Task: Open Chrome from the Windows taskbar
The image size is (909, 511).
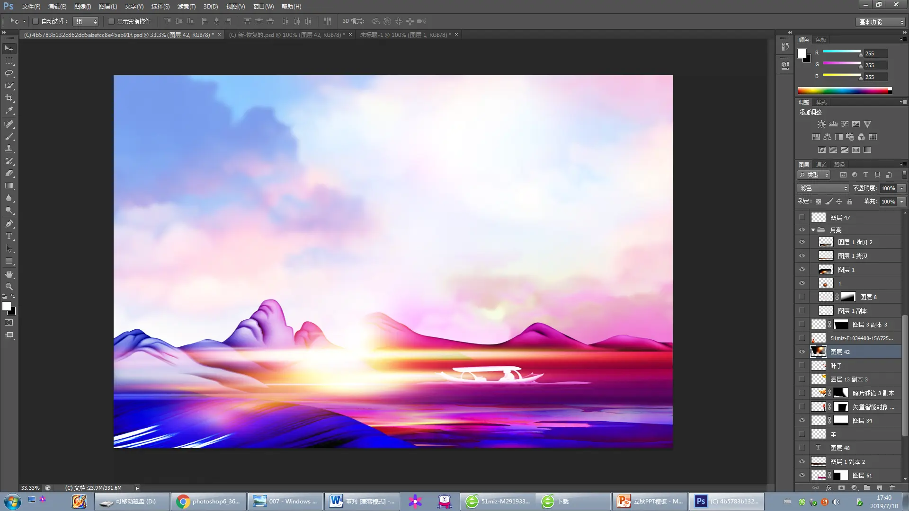Action: (208, 502)
